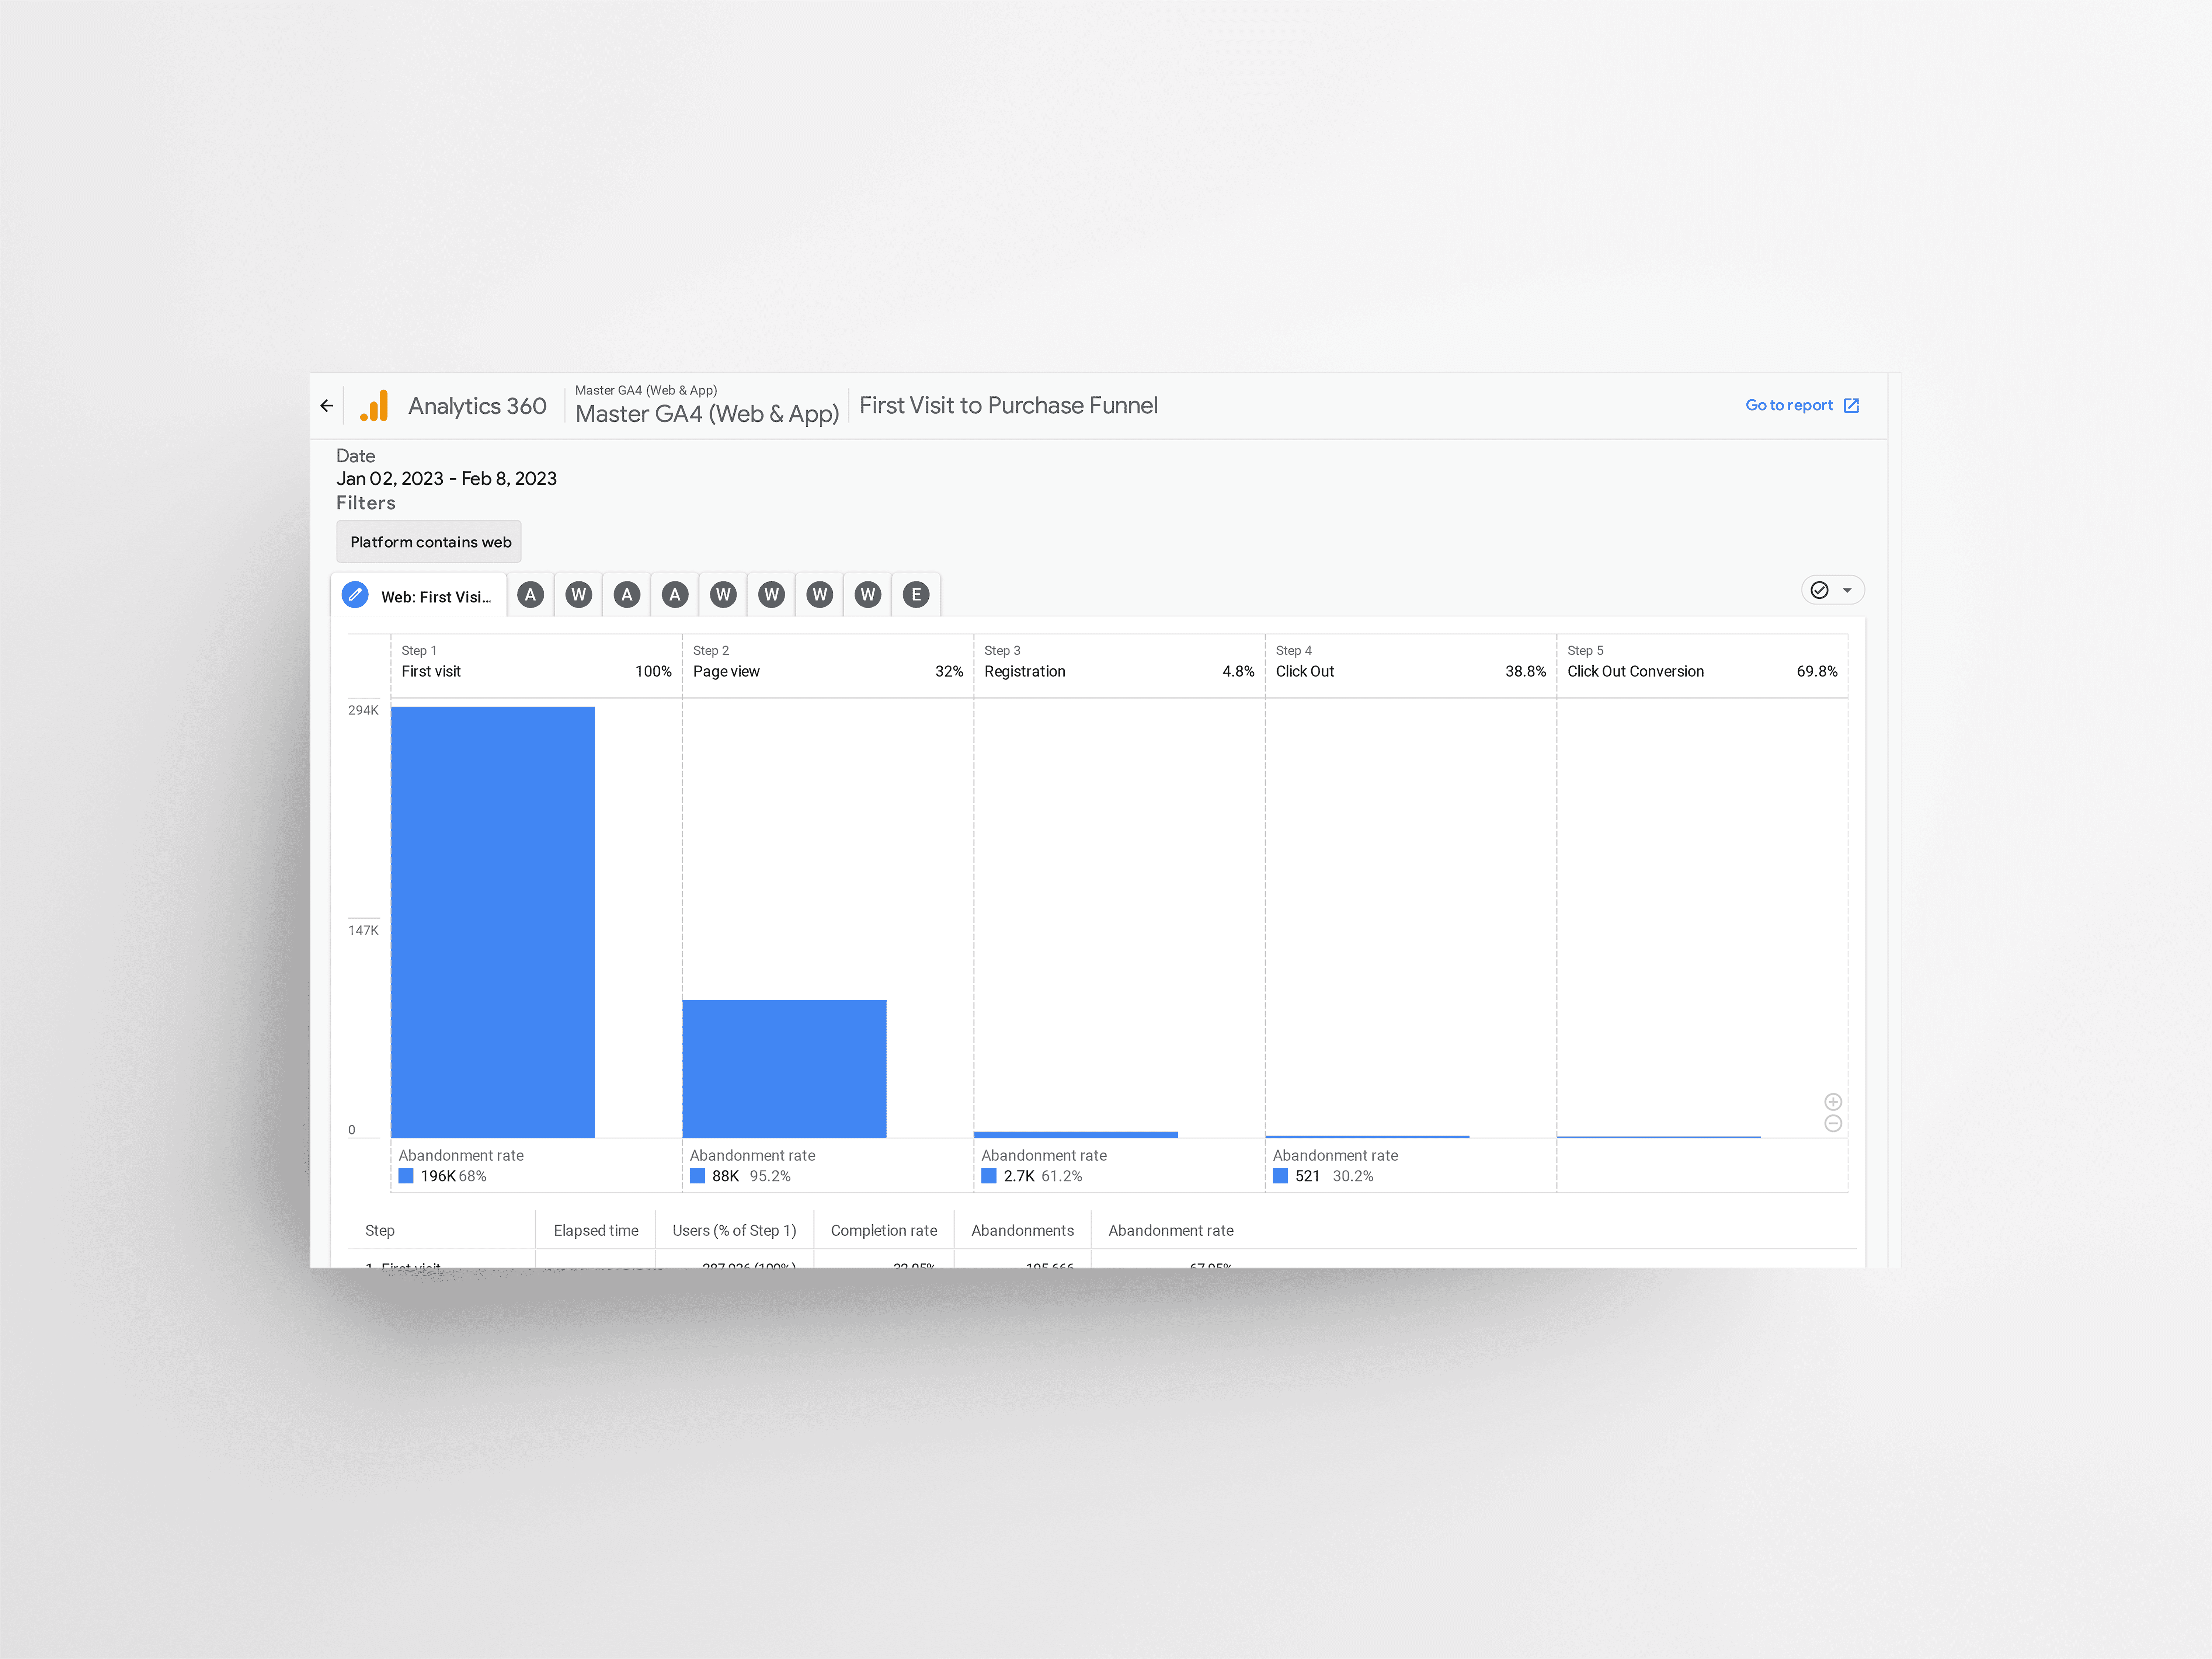Screen dimensions: 2212x1659
Task: Switch to the E tab
Action: [916, 595]
